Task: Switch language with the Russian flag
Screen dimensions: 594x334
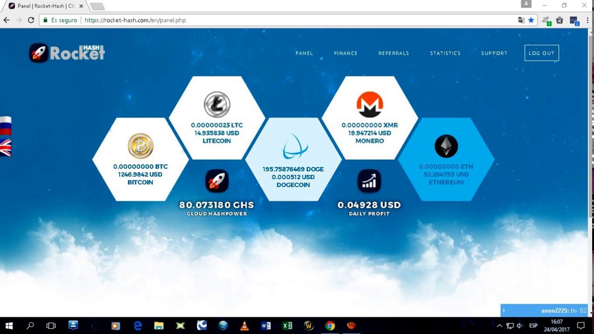Action: [6, 126]
